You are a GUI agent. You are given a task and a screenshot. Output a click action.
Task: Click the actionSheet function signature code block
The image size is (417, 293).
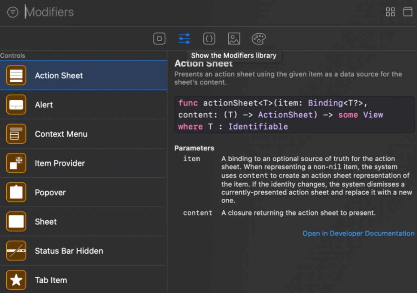coord(294,115)
